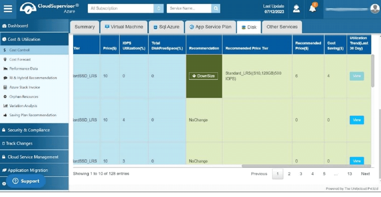
Task: Expand the Security & Compliance section
Action: tap(34, 130)
